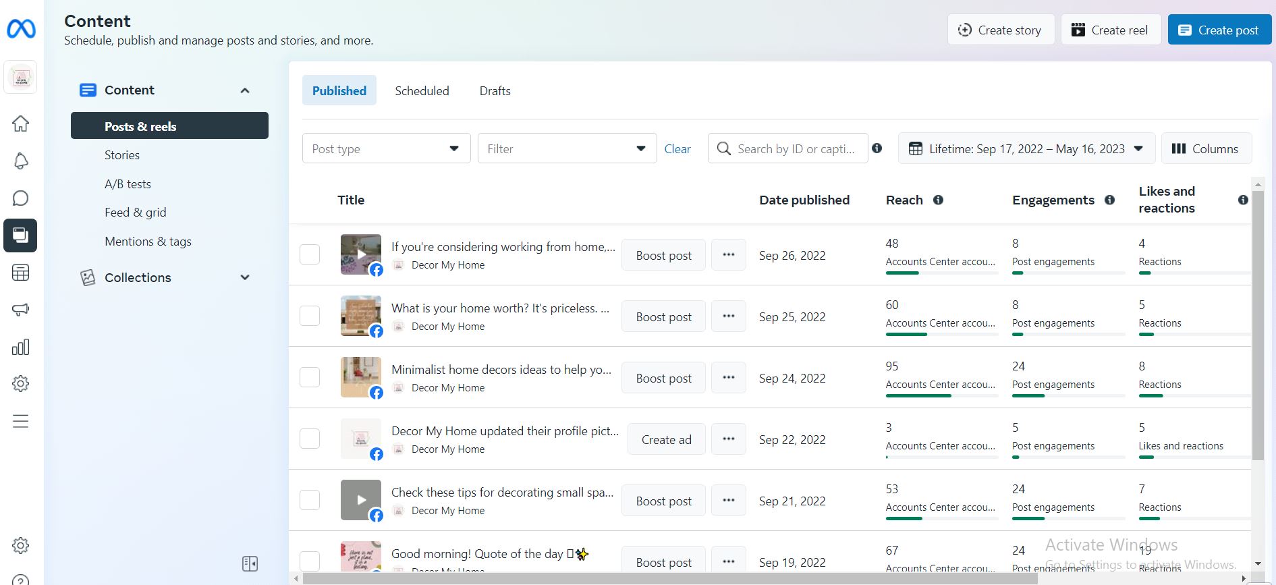Open Inbox chat bubble icon
This screenshot has width=1276, height=585.
[x=21, y=198]
